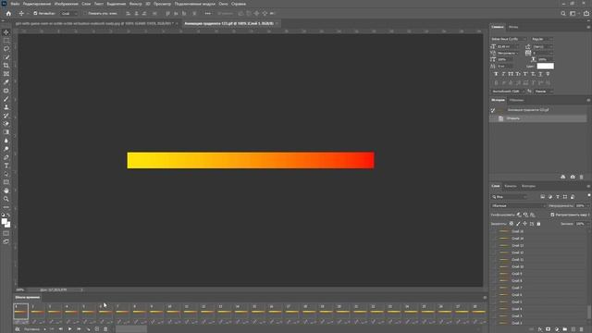The width and height of the screenshot is (592, 333).
Task: Play the frame animation
Action: pyautogui.click(x=70, y=329)
